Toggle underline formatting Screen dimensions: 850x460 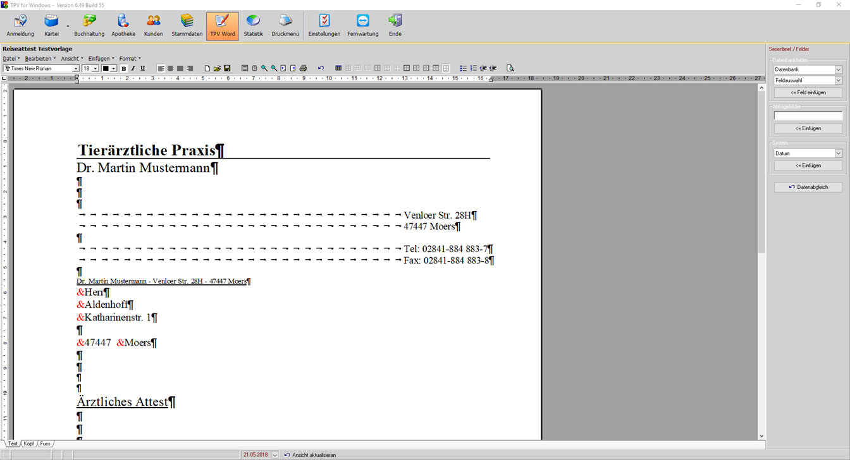142,68
